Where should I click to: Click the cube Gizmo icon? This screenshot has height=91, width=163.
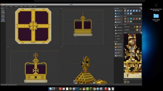click(x=125, y=82)
